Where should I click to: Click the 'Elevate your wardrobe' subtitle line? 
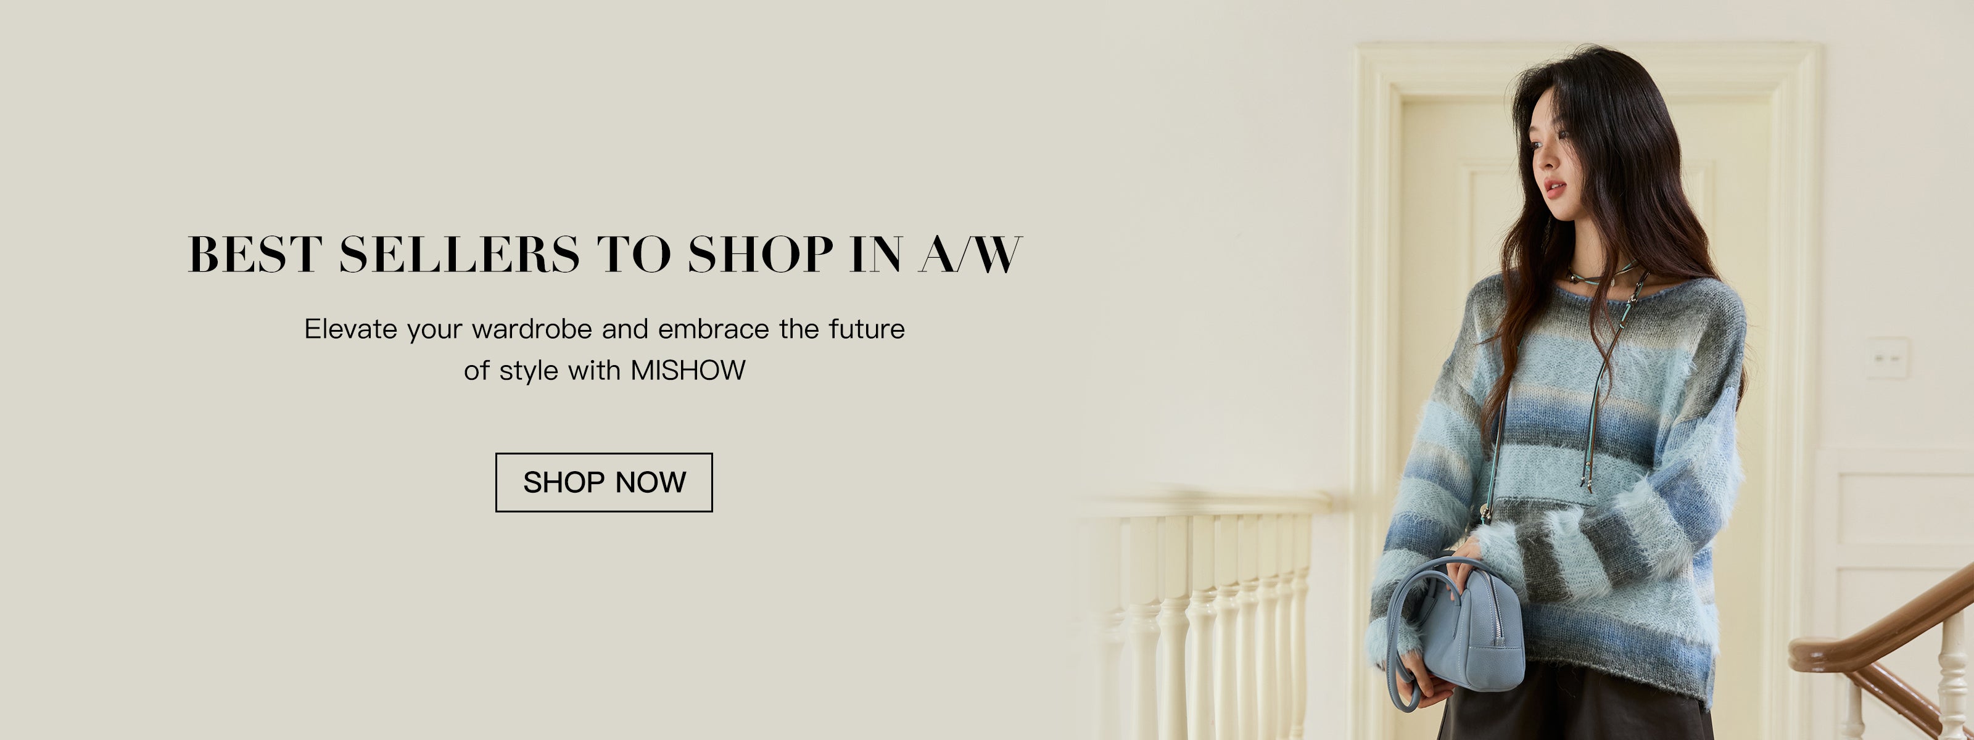[x=605, y=329]
